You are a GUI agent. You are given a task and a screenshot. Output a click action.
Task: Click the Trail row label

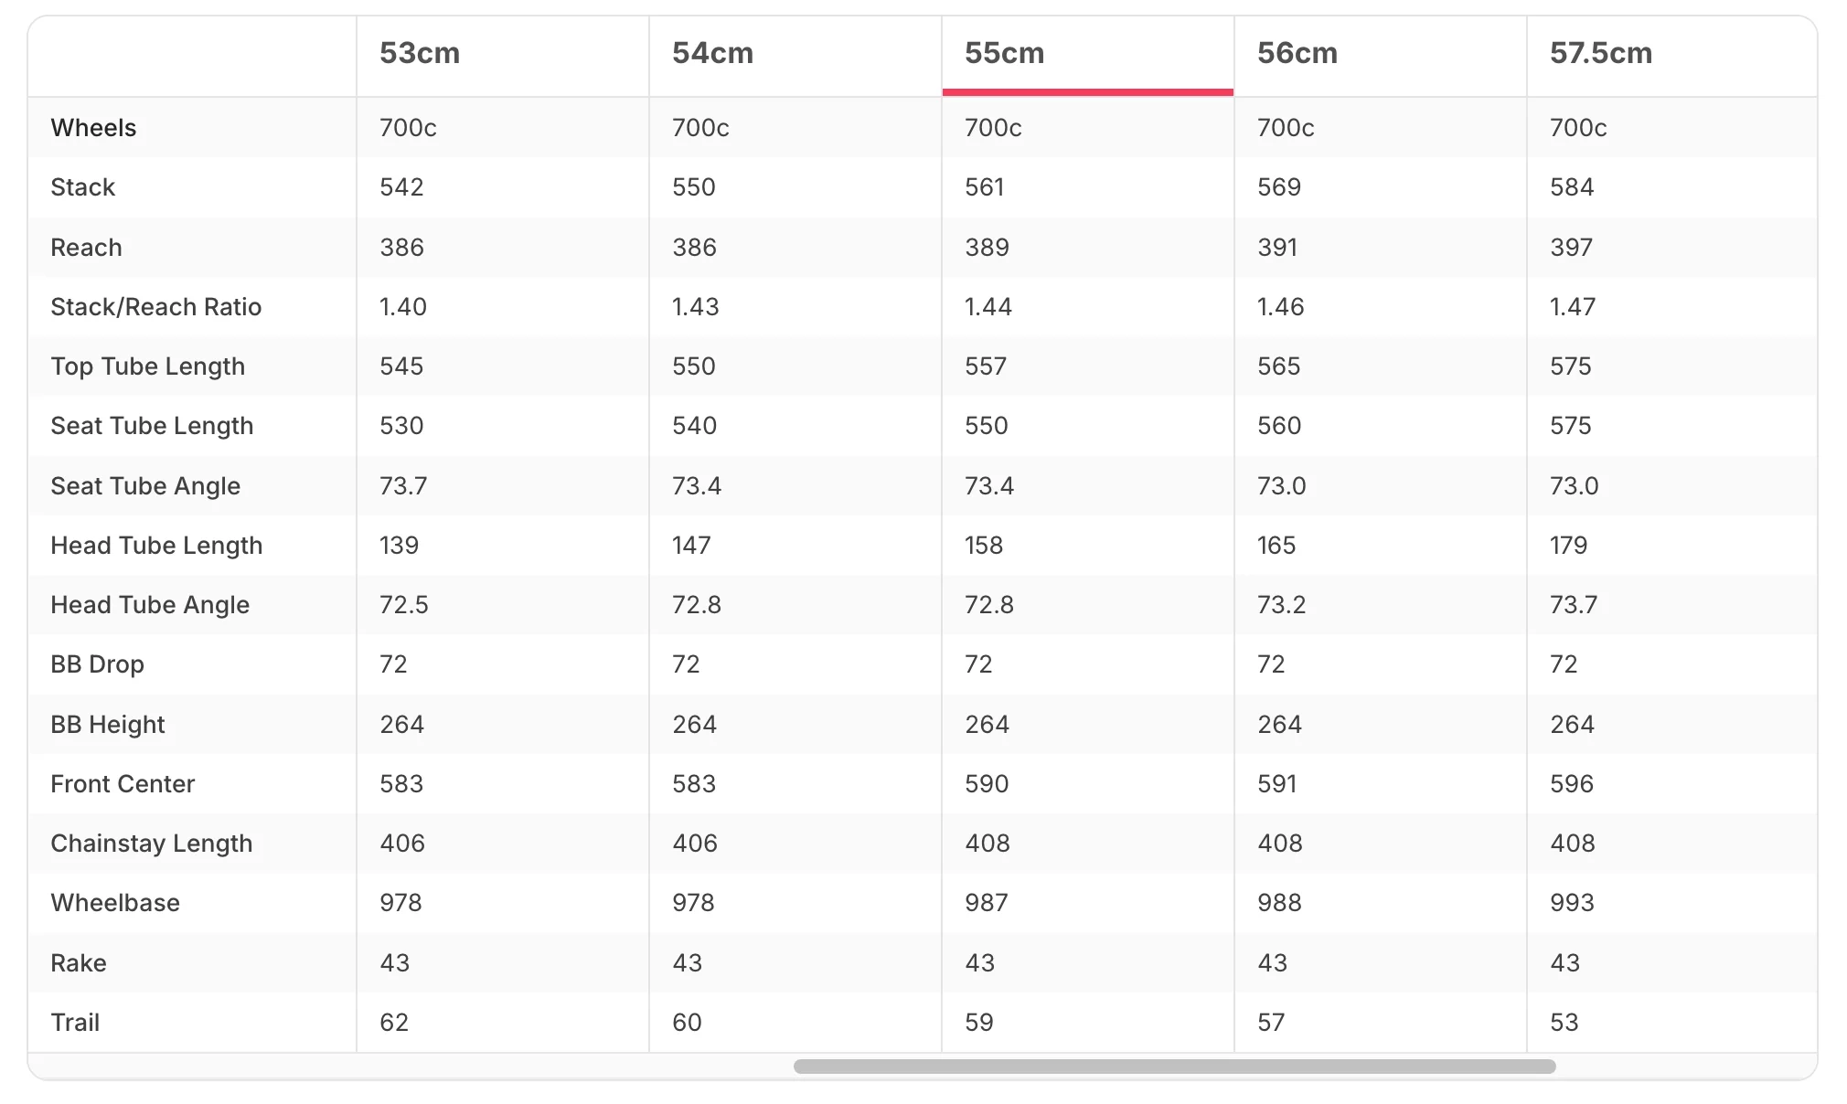[75, 1023]
